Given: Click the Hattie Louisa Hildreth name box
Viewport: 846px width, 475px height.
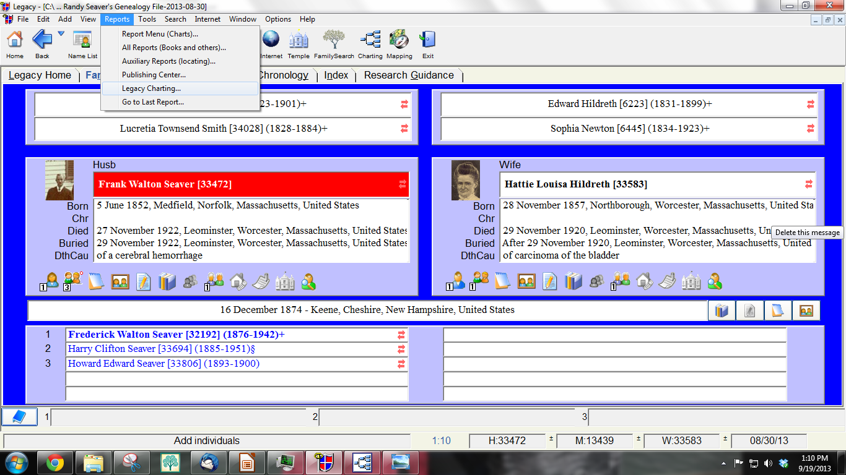Looking at the screenshot, I should (657, 184).
